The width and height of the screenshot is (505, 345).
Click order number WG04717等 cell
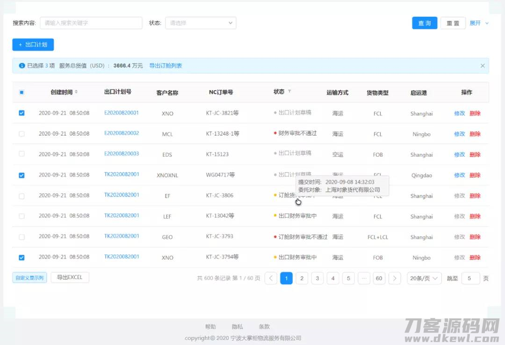[220, 175]
